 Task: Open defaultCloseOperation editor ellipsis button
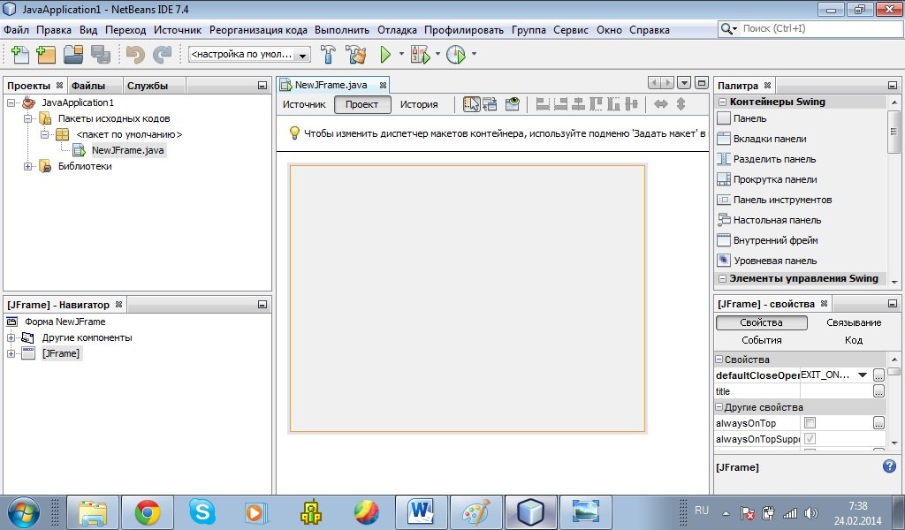coord(878,375)
